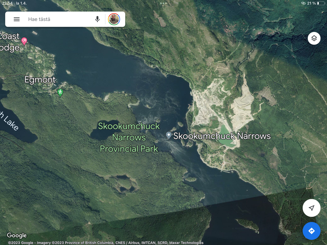Open the map layers button
Viewport: 327px width, 245px height.
click(x=314, y=39)
